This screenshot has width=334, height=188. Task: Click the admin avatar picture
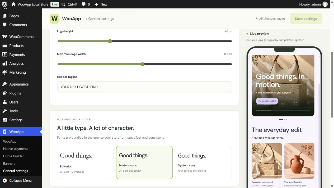coord(325,4)
